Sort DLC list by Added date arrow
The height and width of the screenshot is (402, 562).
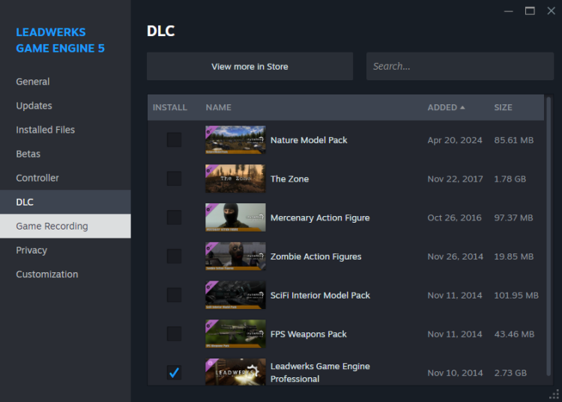(x=462, y=108)
